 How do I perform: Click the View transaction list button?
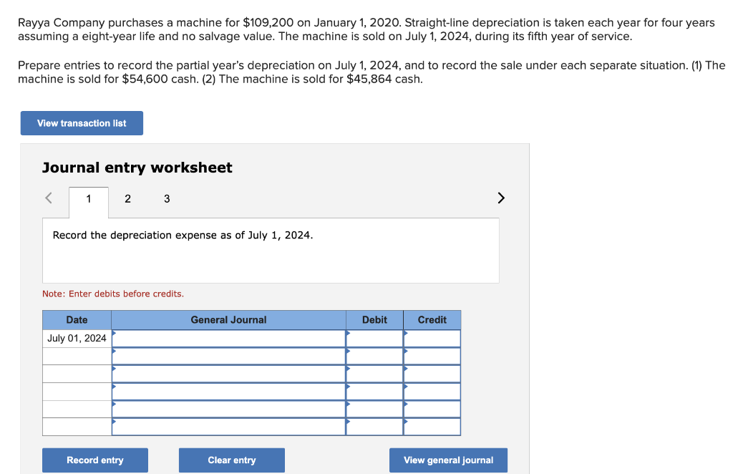[x=81, y=122]
